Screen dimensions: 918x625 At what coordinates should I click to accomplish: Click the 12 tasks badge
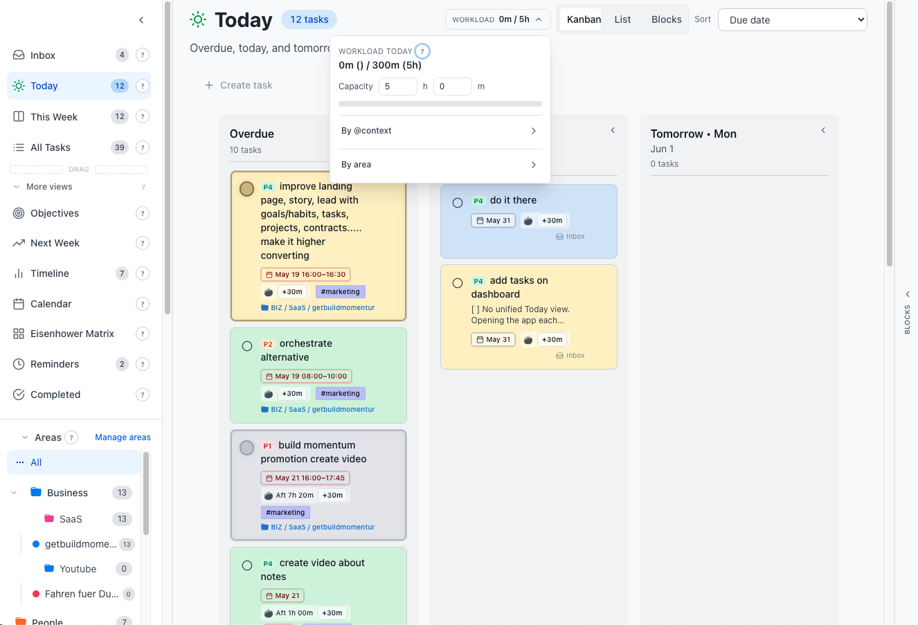pos(309,19)
